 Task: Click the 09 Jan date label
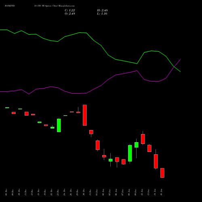135,192
